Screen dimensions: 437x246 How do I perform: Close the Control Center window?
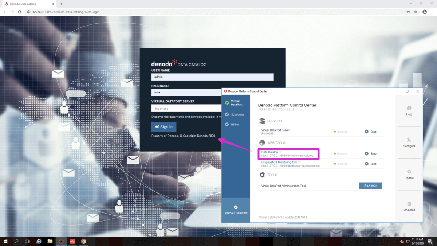[x=418, y=91]
